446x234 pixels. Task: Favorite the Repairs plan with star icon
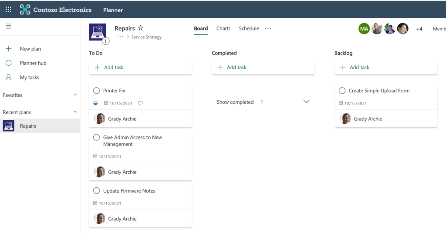[141, 28]
